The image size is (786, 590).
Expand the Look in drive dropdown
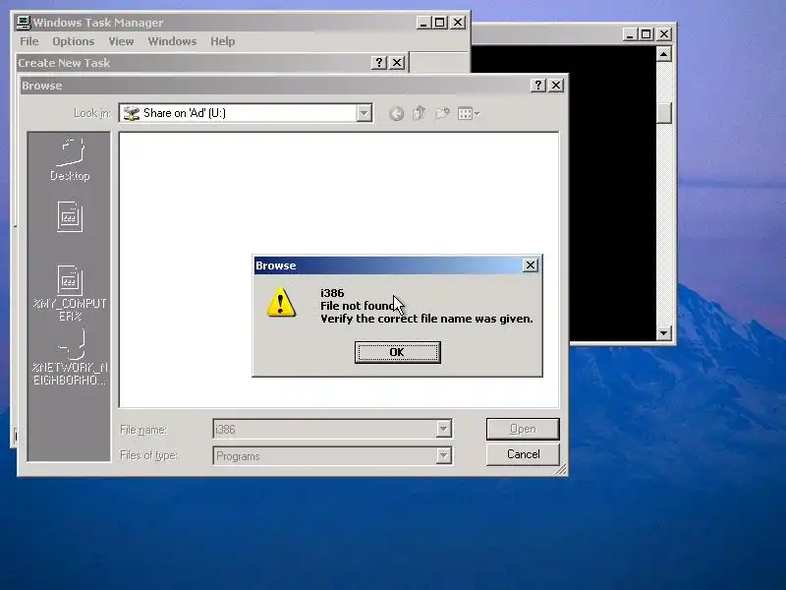point(365,113)
